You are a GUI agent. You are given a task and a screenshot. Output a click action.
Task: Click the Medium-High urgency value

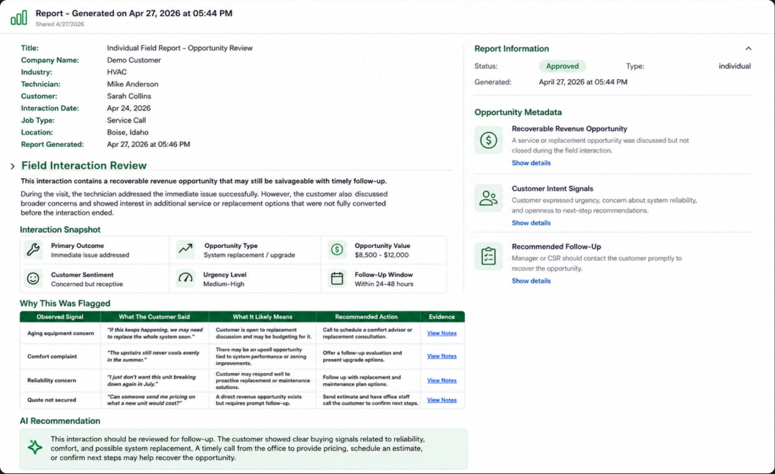click(224, 284)
